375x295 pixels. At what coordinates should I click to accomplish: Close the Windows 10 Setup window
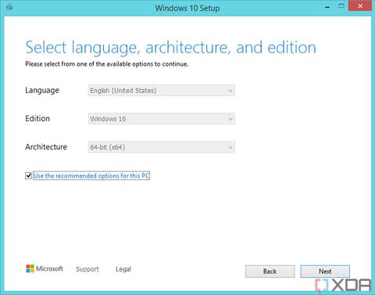[x=360, y=6]
